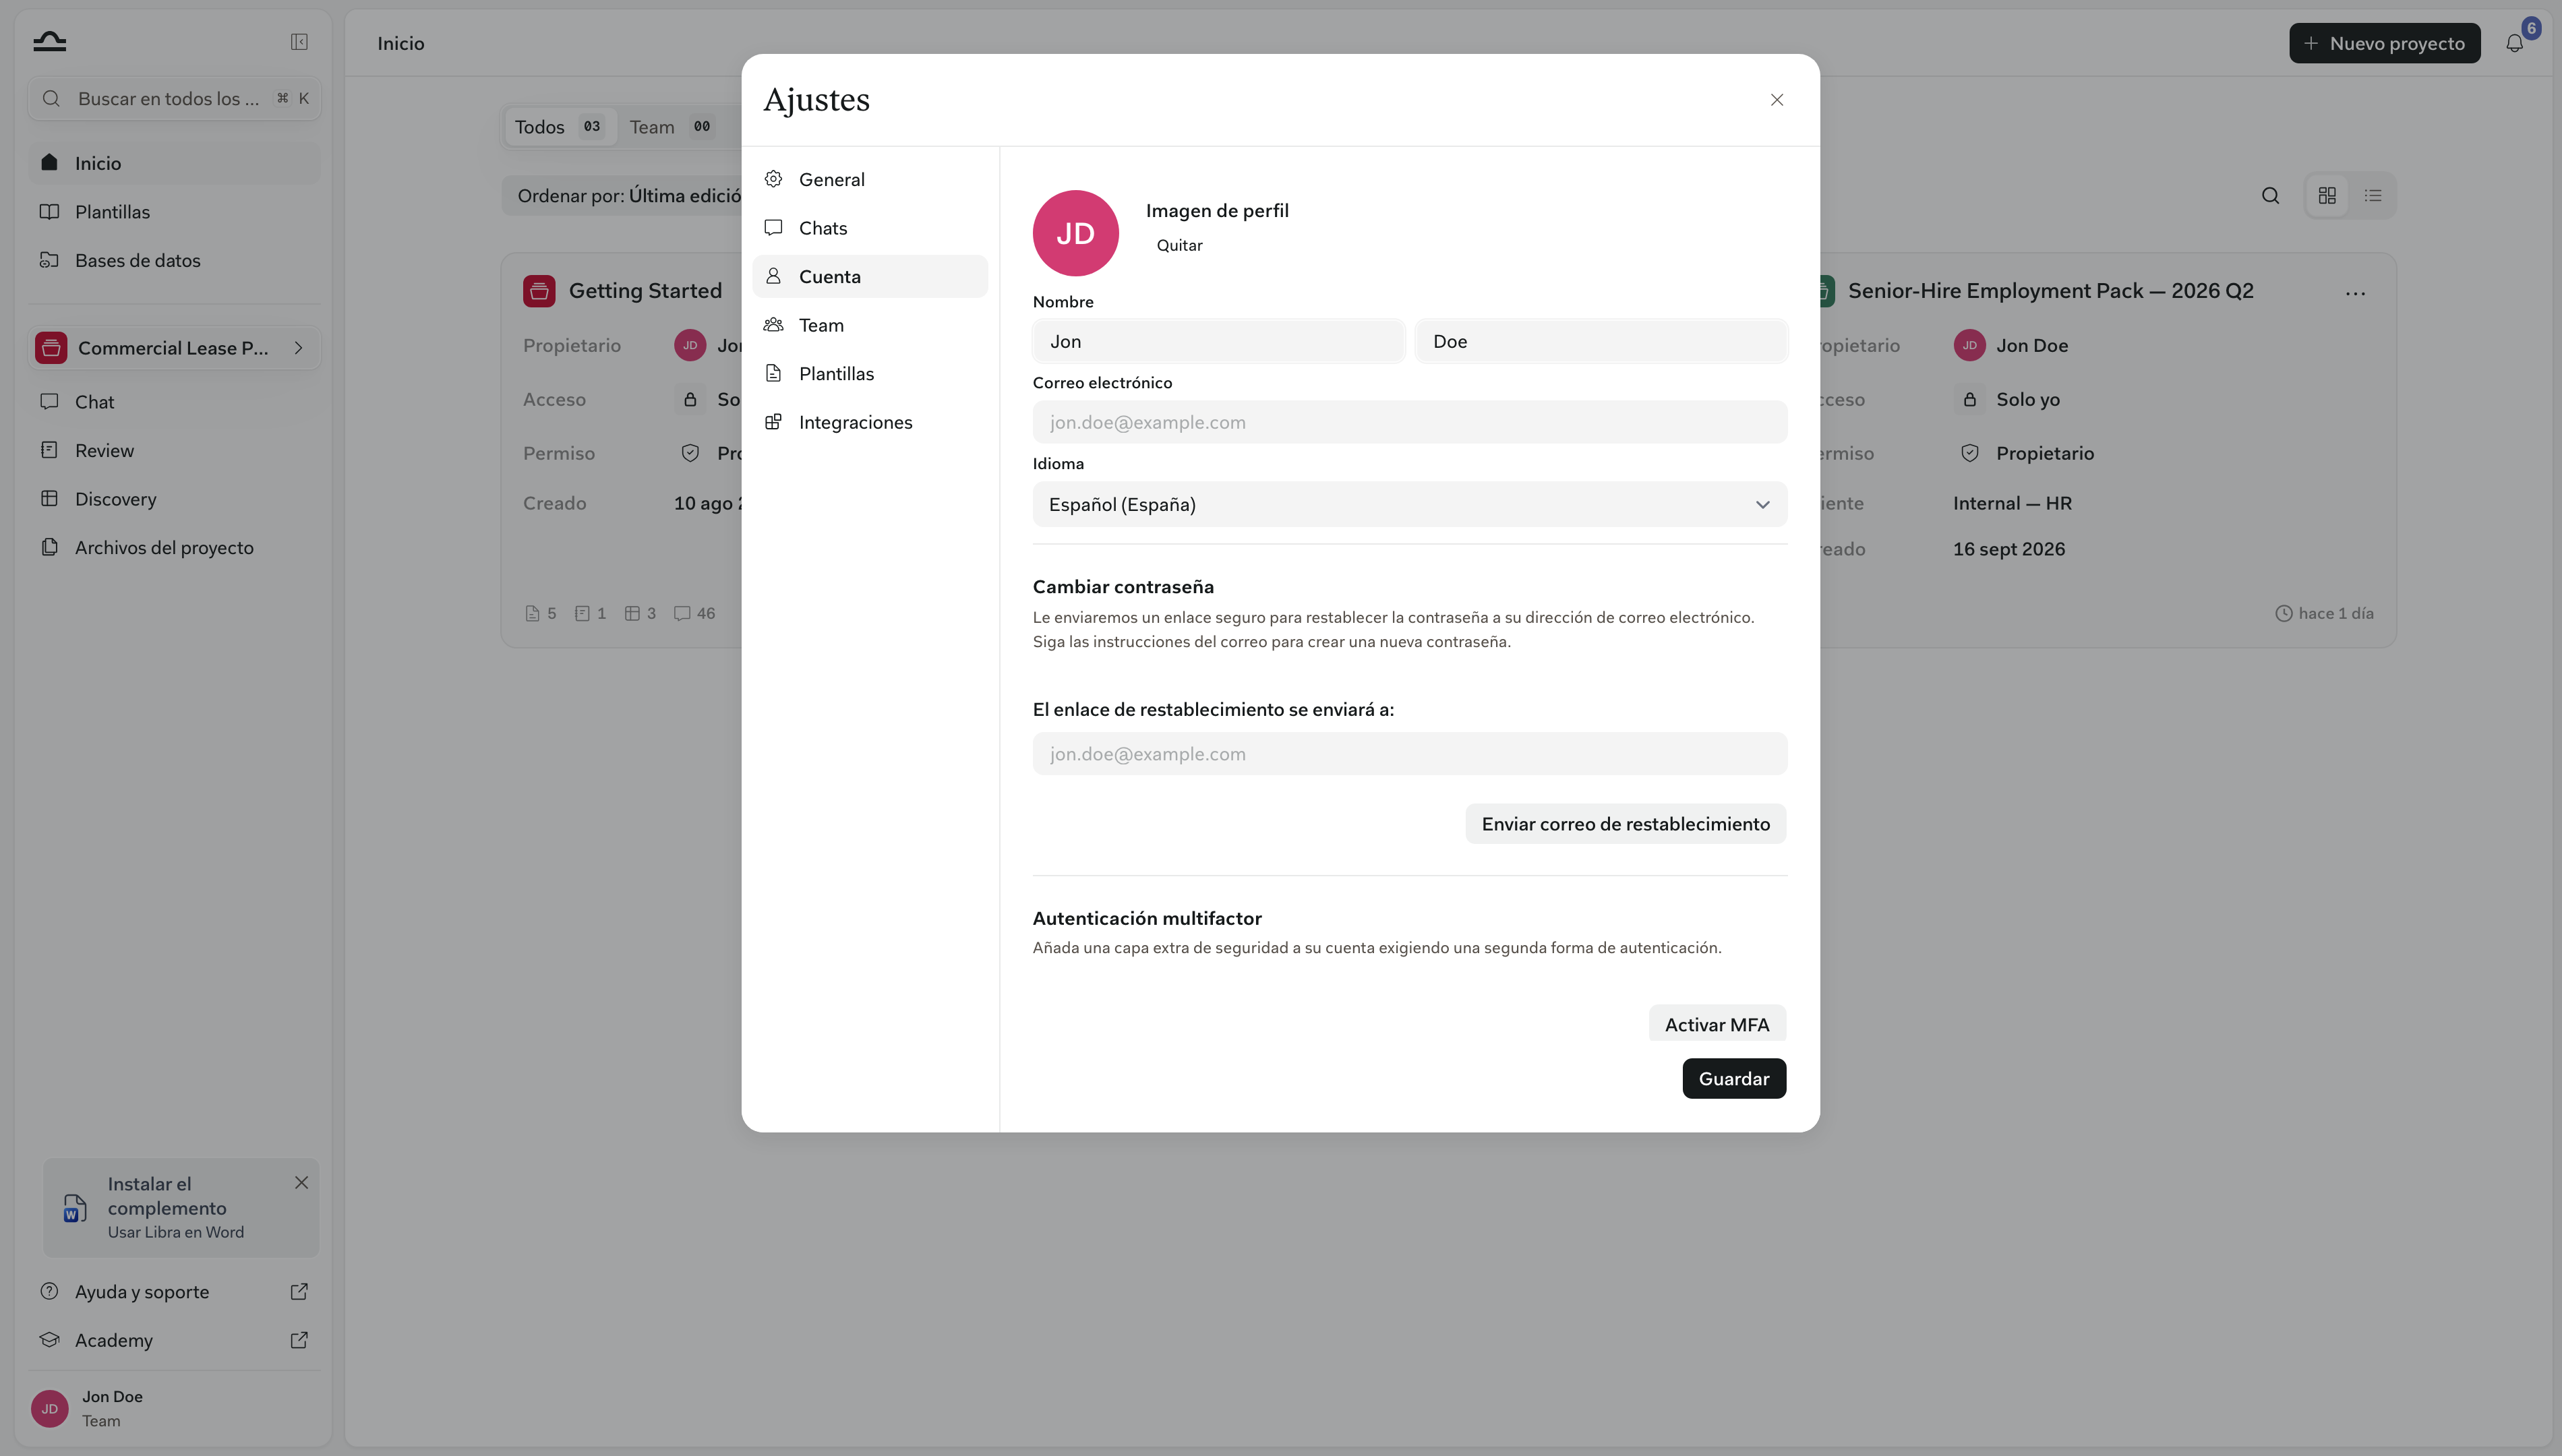Click the JD profile image avatar
2562x1456 pixels.
click(x=1076, y=233)
